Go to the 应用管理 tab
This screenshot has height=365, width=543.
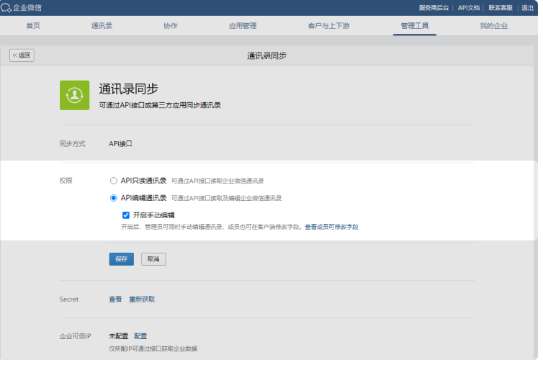pyautogui.click(x=243, y=26)
